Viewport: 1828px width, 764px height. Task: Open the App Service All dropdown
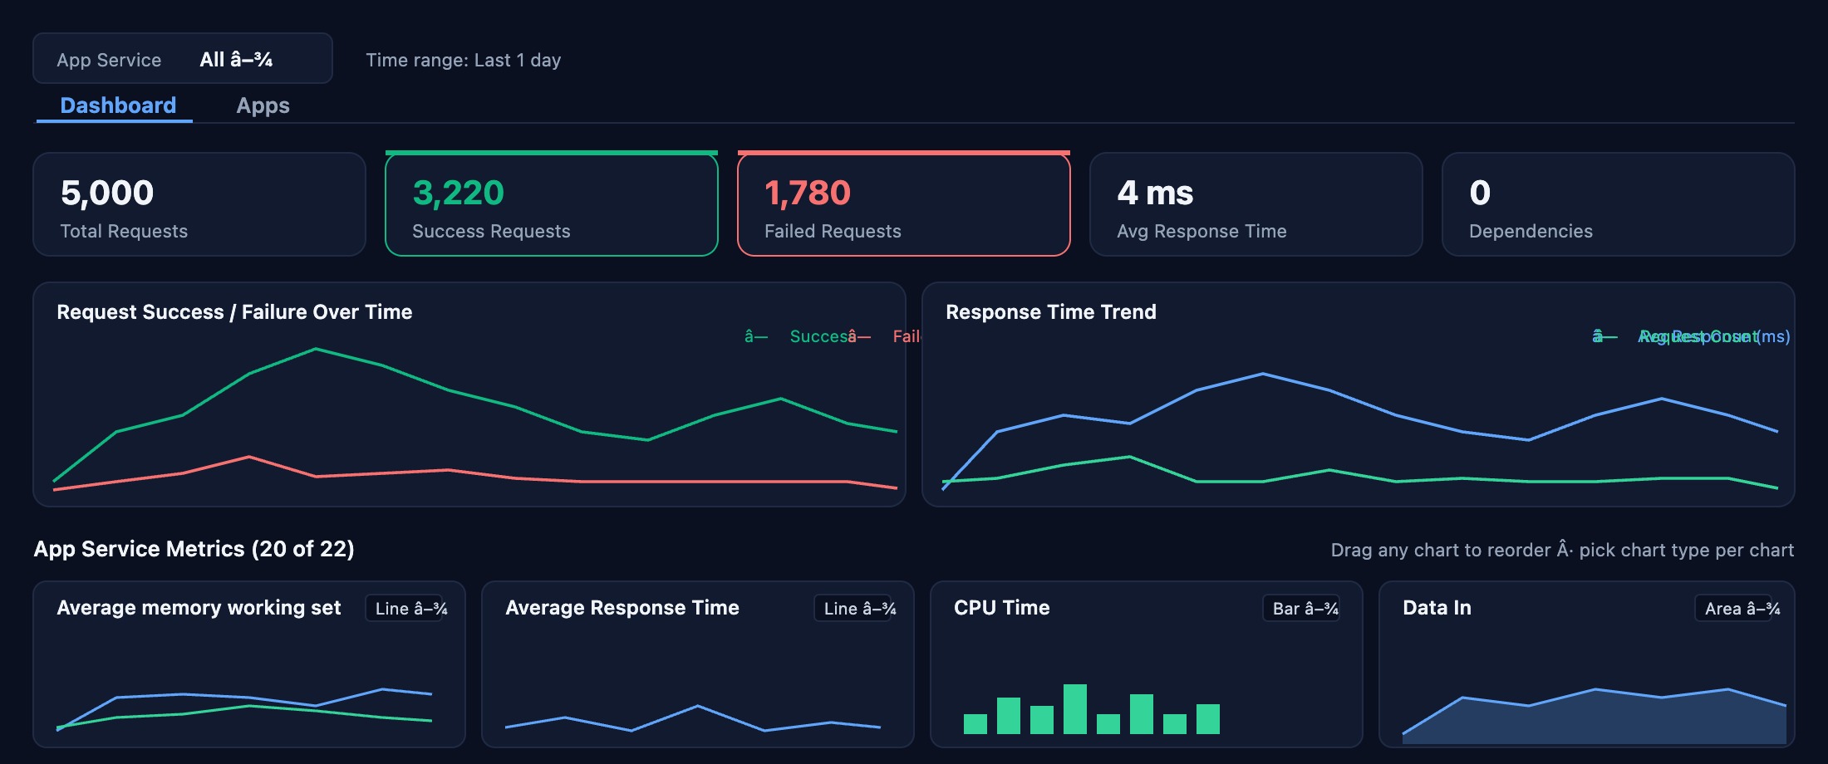pyautogui.click(x=183, y=59)
